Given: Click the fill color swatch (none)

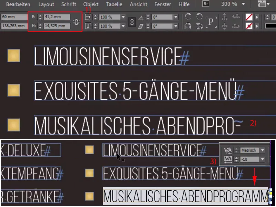Looking at the screenshot, I should (x=249, y=17).
